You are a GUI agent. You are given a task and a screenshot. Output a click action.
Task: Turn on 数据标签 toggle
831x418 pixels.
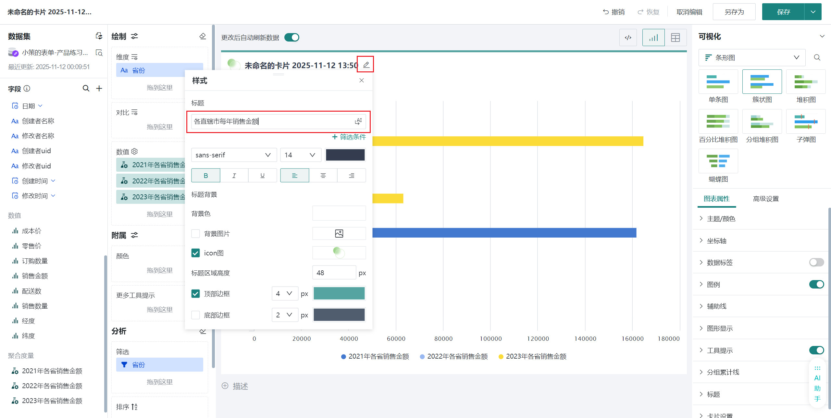(x=816, y=262)
